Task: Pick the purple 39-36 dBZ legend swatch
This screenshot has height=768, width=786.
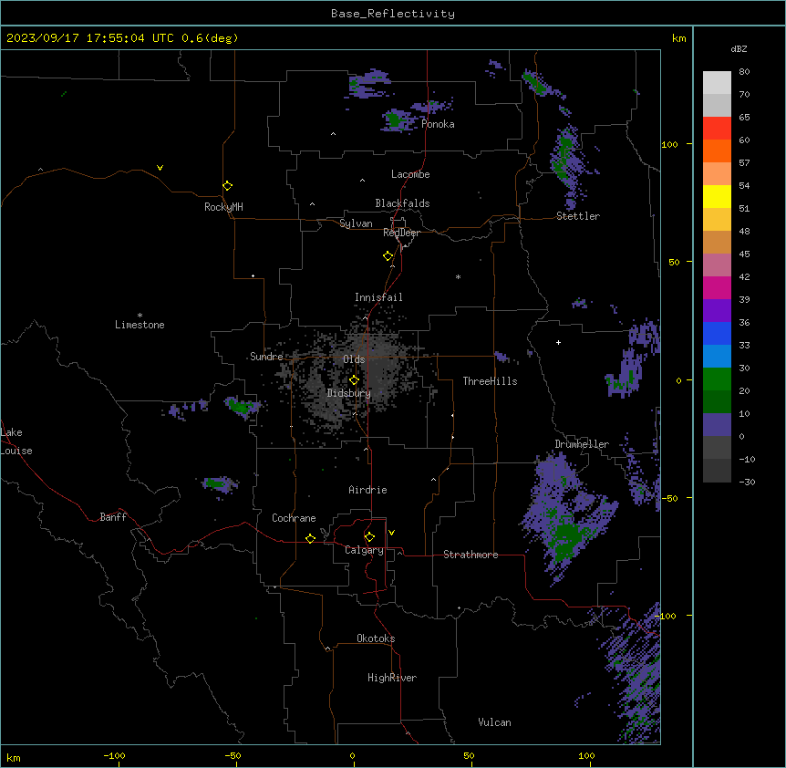Action: (x=717, y=310)
